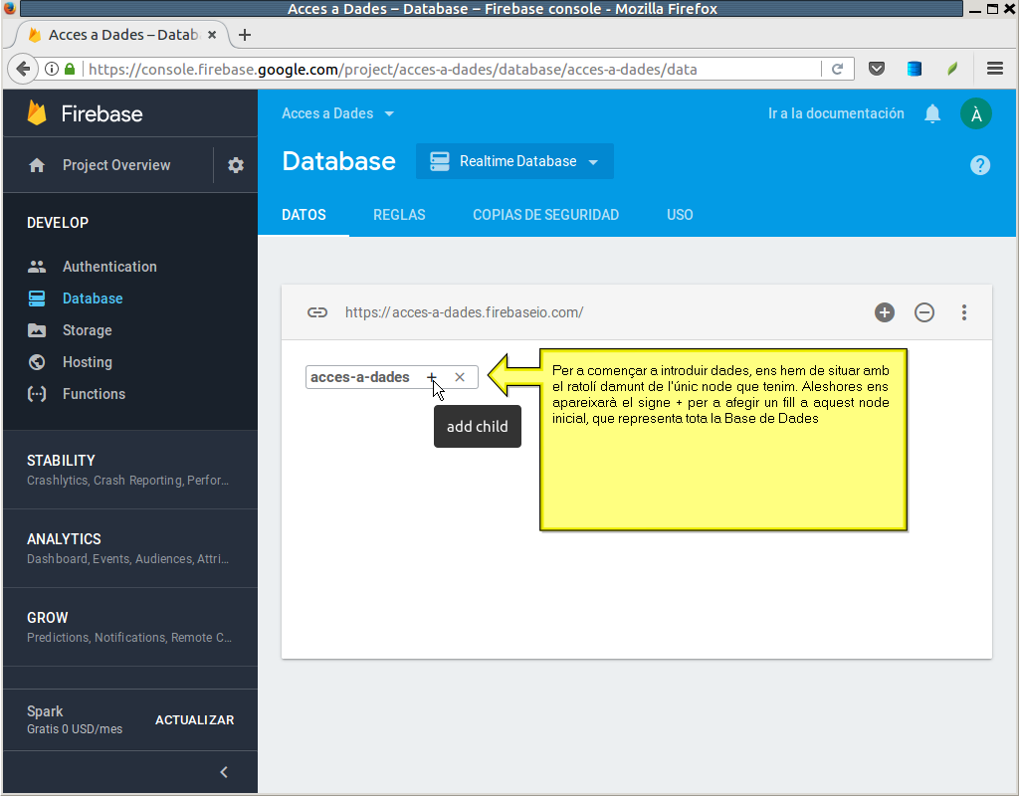Open Storage in the sidebar

click(88, 330)
